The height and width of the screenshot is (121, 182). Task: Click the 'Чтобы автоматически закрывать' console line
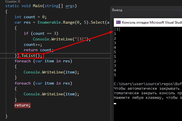pos(147,89)
